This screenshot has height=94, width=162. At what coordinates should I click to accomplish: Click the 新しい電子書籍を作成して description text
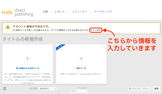pyautogui.click(x=28, y=78)
